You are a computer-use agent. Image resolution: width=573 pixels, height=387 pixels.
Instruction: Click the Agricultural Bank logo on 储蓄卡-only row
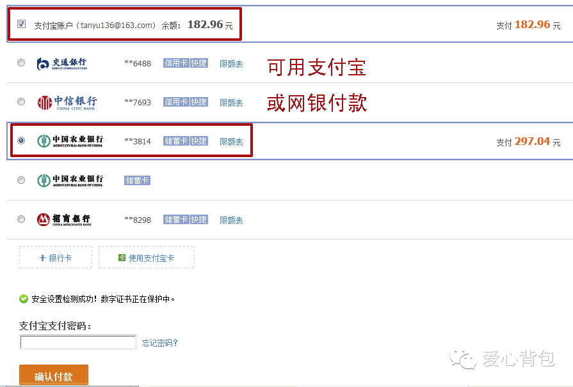70,180
